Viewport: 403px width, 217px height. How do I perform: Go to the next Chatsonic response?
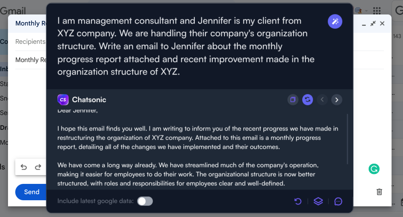[337, 100]
